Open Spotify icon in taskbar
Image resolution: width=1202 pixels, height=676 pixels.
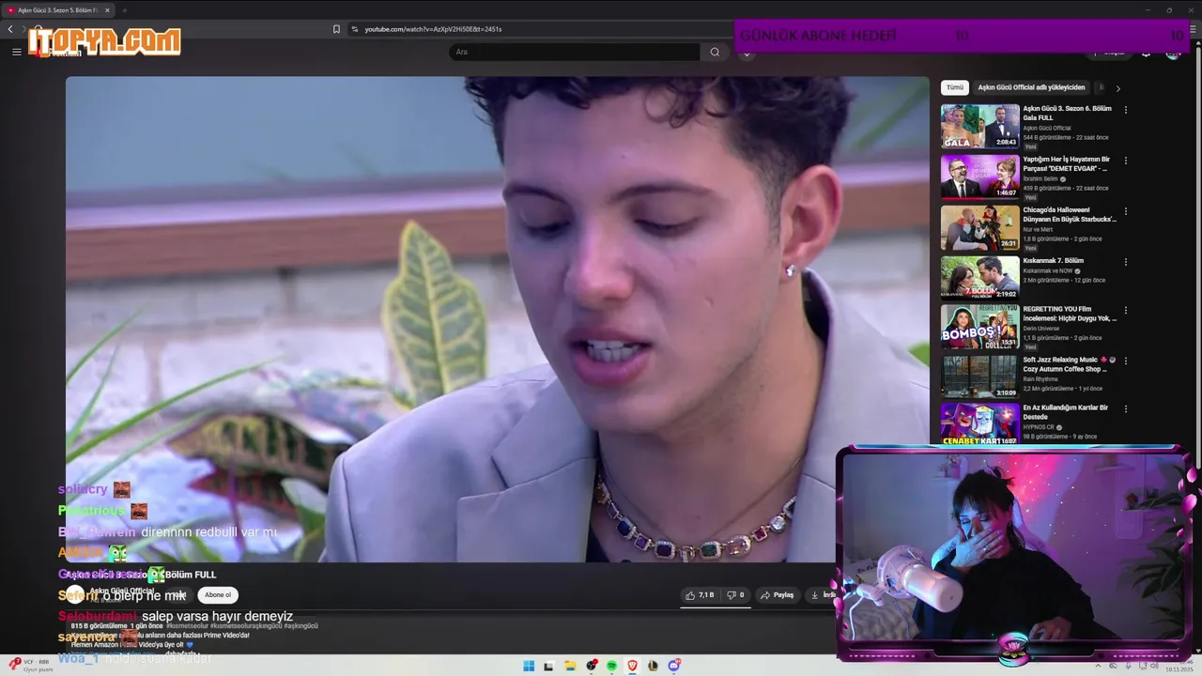pyautogui.click(x=611, y=666)
